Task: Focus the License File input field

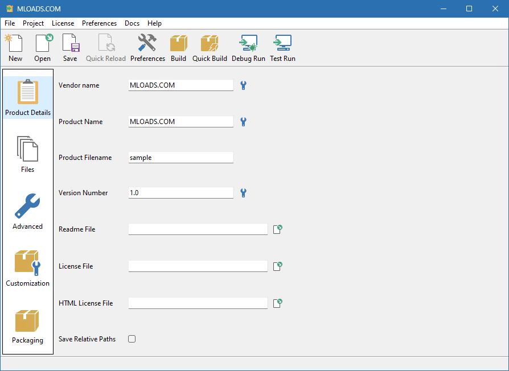Action: pyautogui.click(x=198, y=266)
